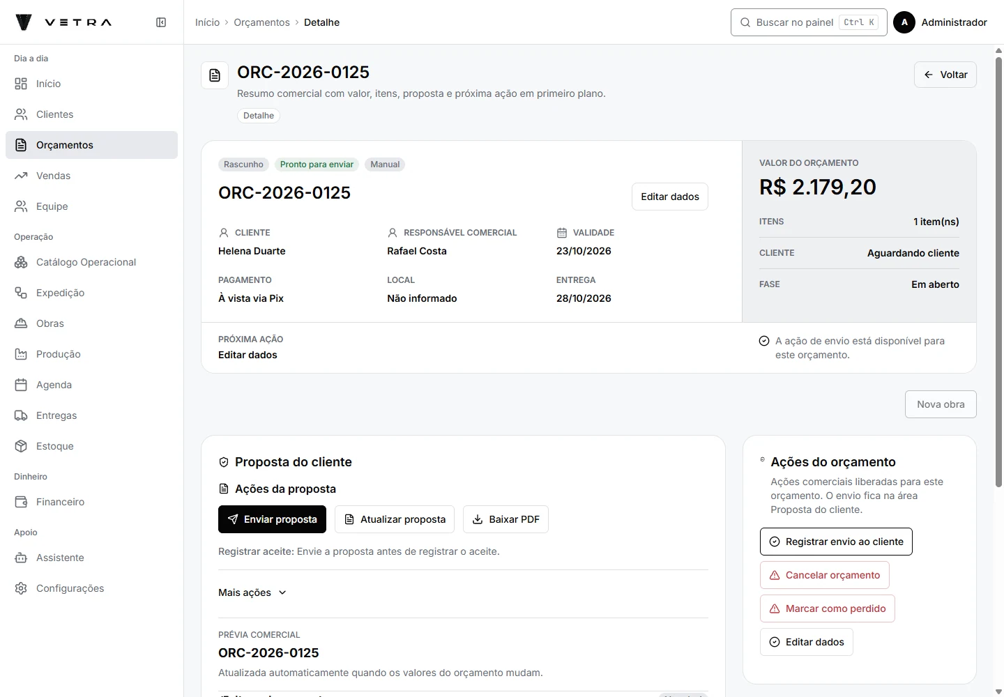The image size is (1004, 697).
Task: Click Editar dados next to the budget title
Action: pos(670,197)
